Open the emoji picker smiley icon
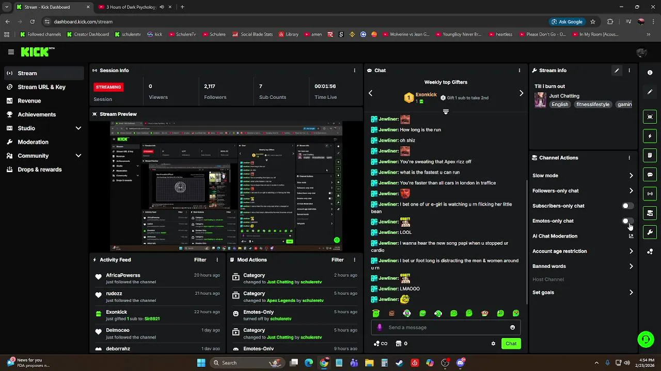 [512, 327]
